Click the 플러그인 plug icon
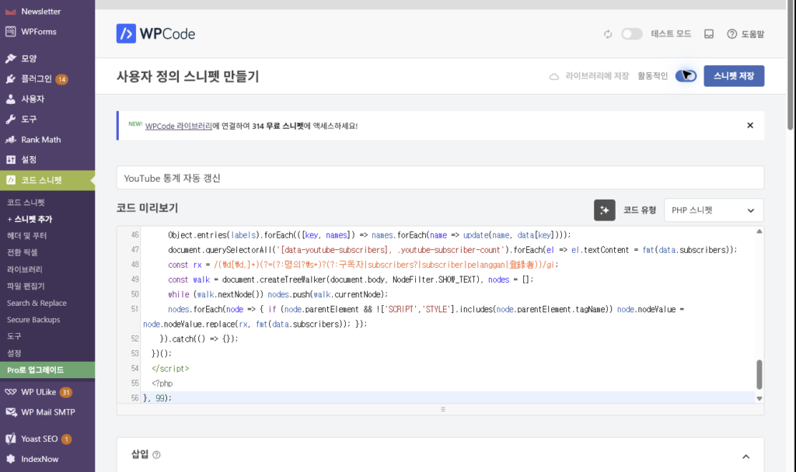Image resolution: width=796 pixels, height=472 pixels. coord(11,78)
